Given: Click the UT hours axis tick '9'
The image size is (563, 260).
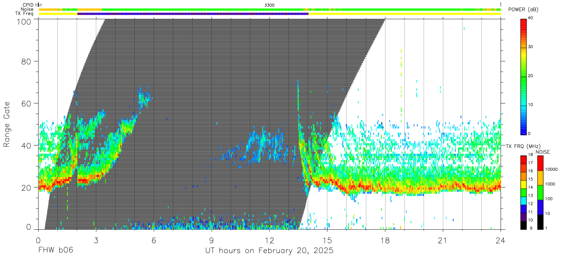Looking at the screenshot, I should pyautogui.click(x=212, y=240).
